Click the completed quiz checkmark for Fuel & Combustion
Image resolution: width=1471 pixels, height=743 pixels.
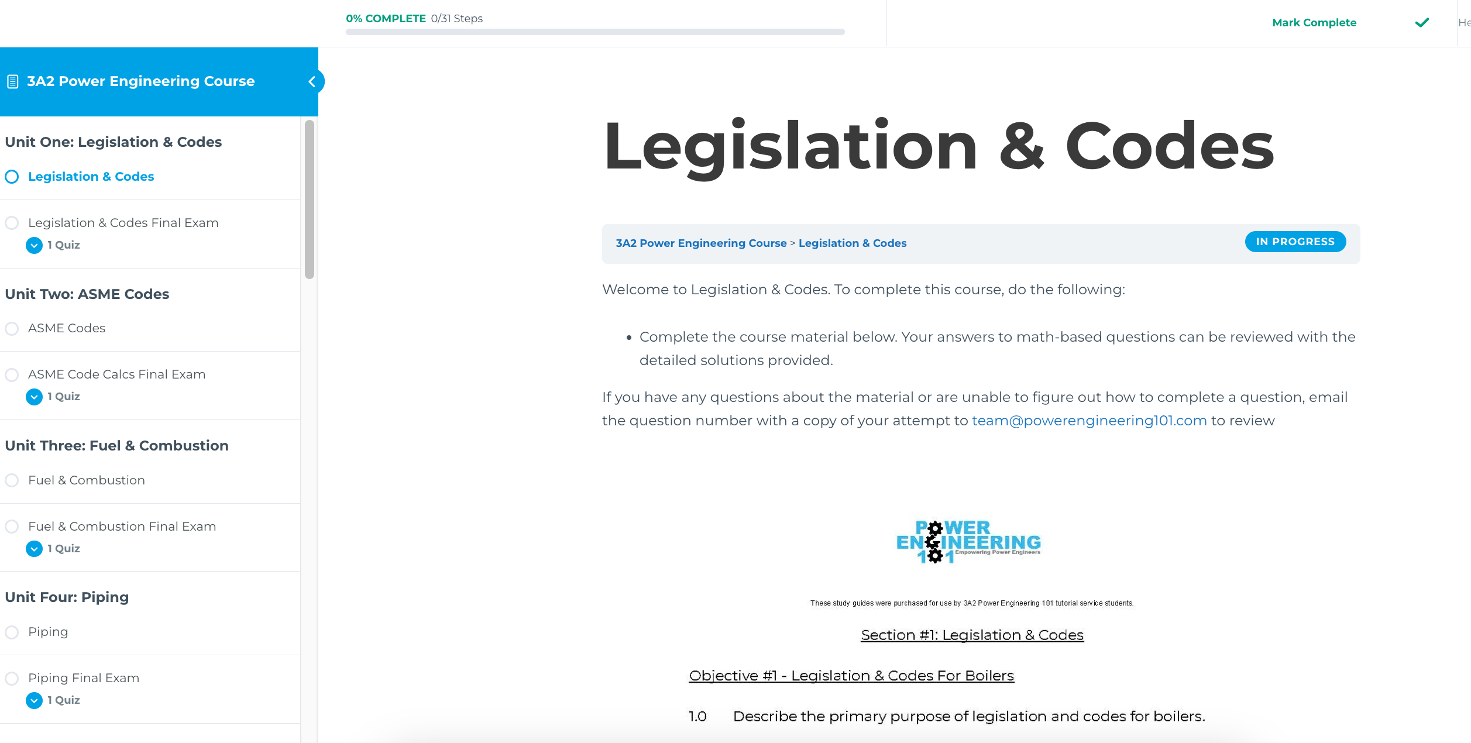(34, 548)
